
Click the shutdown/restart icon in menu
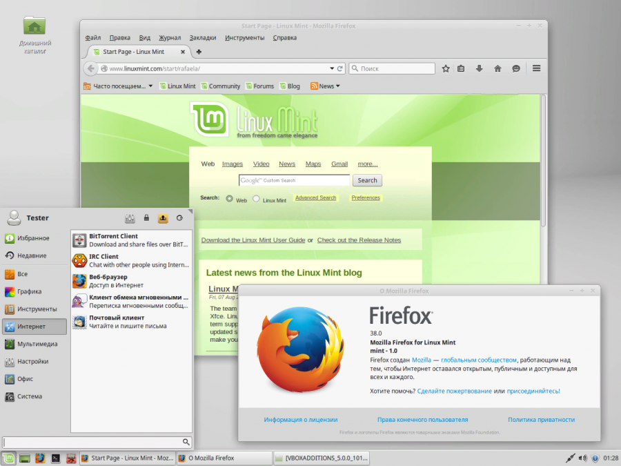180,218
